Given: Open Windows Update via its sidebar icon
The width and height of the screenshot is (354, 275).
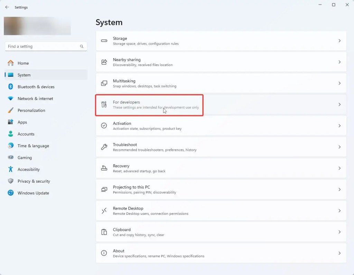Looking at the screenshot, I should [x=11, y=193].
